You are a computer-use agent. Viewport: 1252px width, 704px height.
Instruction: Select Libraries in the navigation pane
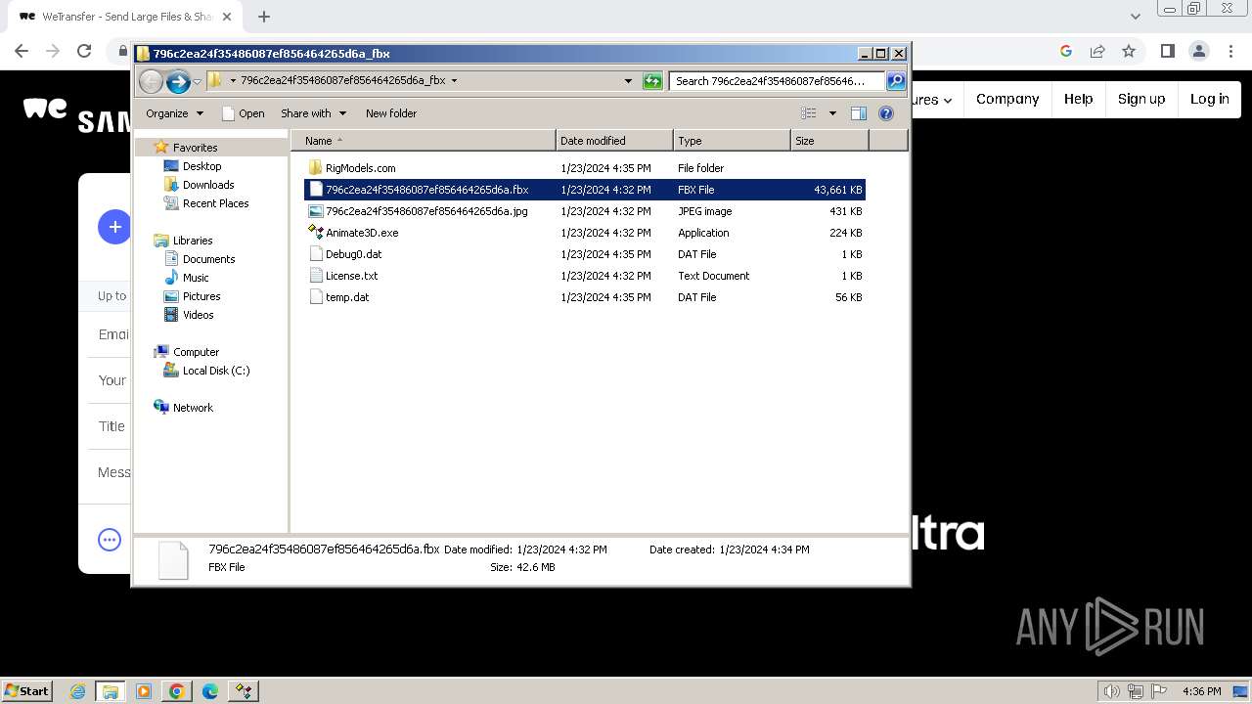coord(193,241)
